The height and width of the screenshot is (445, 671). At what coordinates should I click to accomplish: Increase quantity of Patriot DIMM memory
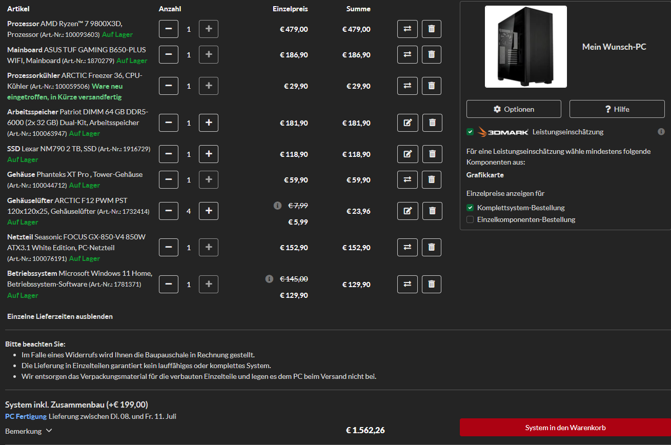pyautogui.click(x=209, y=123)
